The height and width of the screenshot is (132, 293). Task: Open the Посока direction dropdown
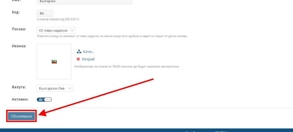pos(56,30)
